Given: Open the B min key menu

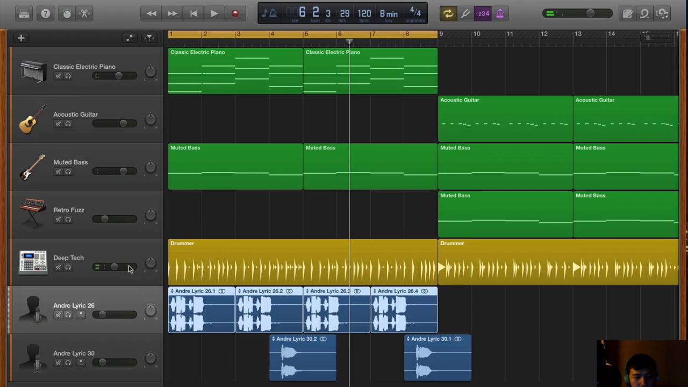Looking at the screenshot, I should click(x=389, y=13).
